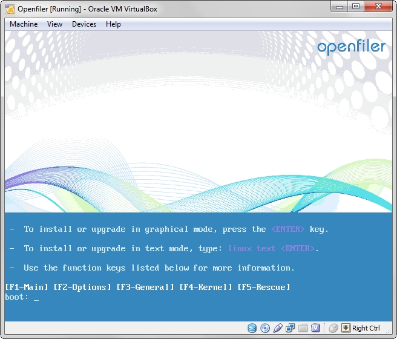Open the Machine menu
The width and height of the screenshot is (397, 339).
(x=24, y=24)
